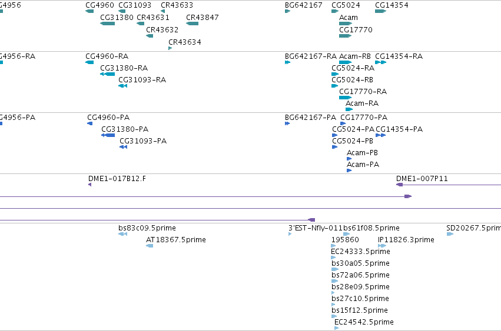The image size is (501, 331).
Task: Select the DME1-007P11 clone label
Action: tap(422, 179)
